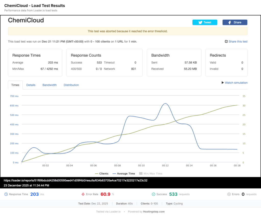
Task: Click the Watch simulation link
Action: pyautogui.click(x=236, y=83)
